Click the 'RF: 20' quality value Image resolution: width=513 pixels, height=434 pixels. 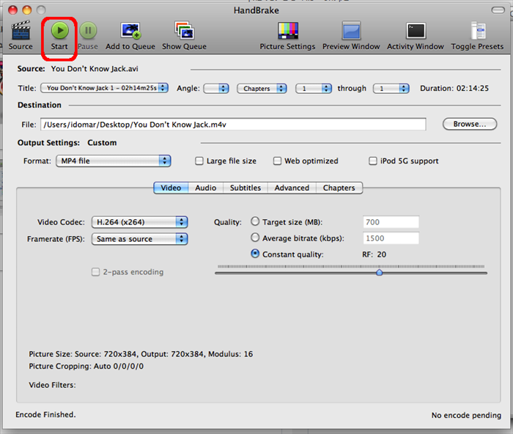click(374, 254)
